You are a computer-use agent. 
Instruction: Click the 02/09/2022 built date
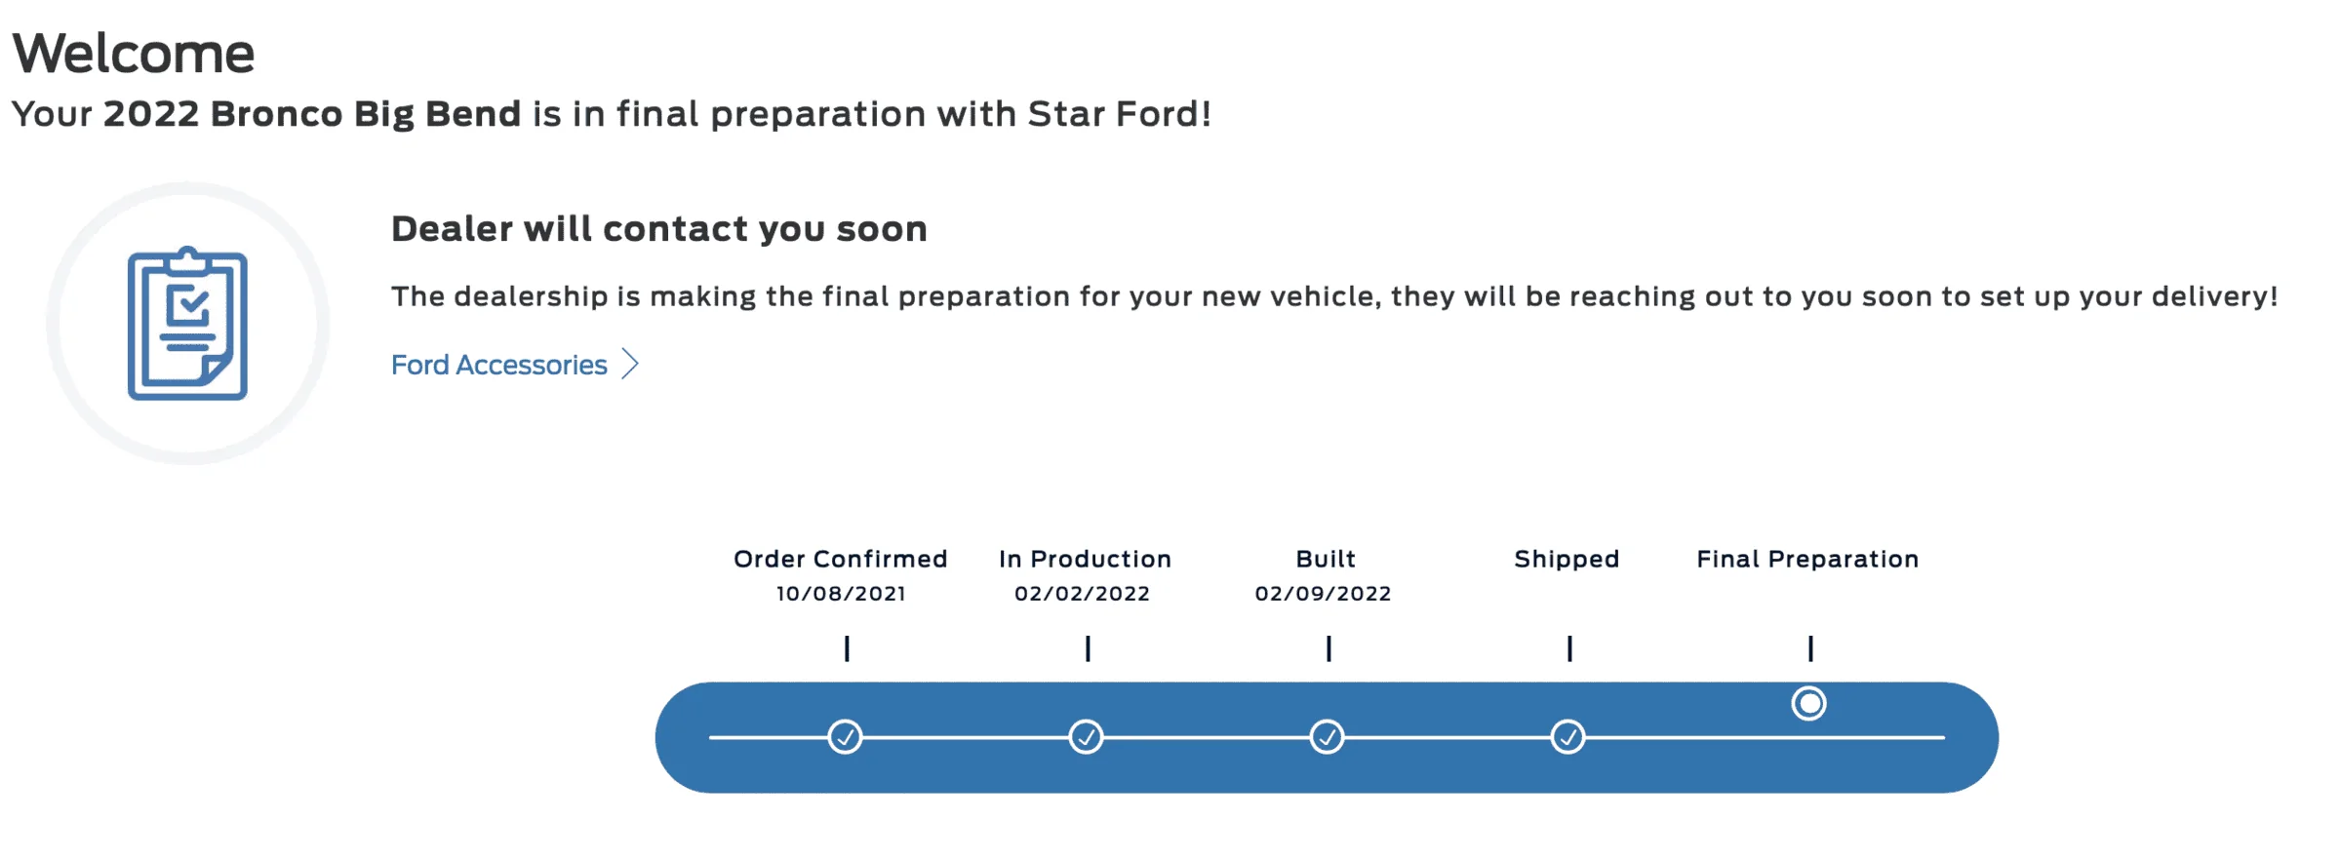(1323, 594)
